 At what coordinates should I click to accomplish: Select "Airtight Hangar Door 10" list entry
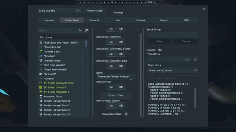click(61, 101)
